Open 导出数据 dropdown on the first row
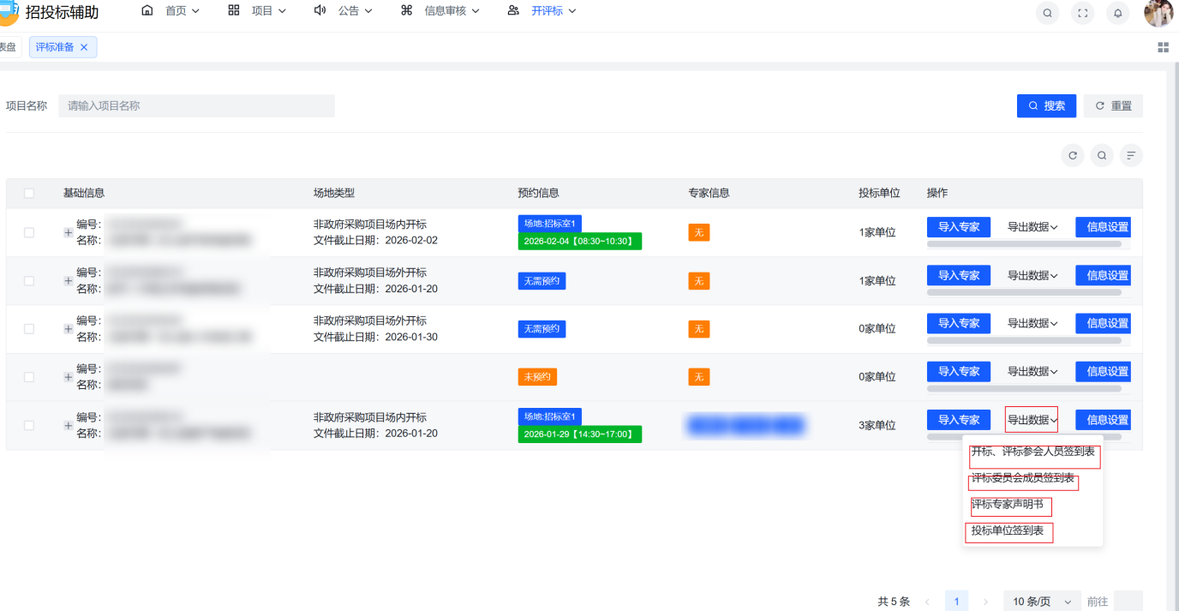 [1031, 227]
